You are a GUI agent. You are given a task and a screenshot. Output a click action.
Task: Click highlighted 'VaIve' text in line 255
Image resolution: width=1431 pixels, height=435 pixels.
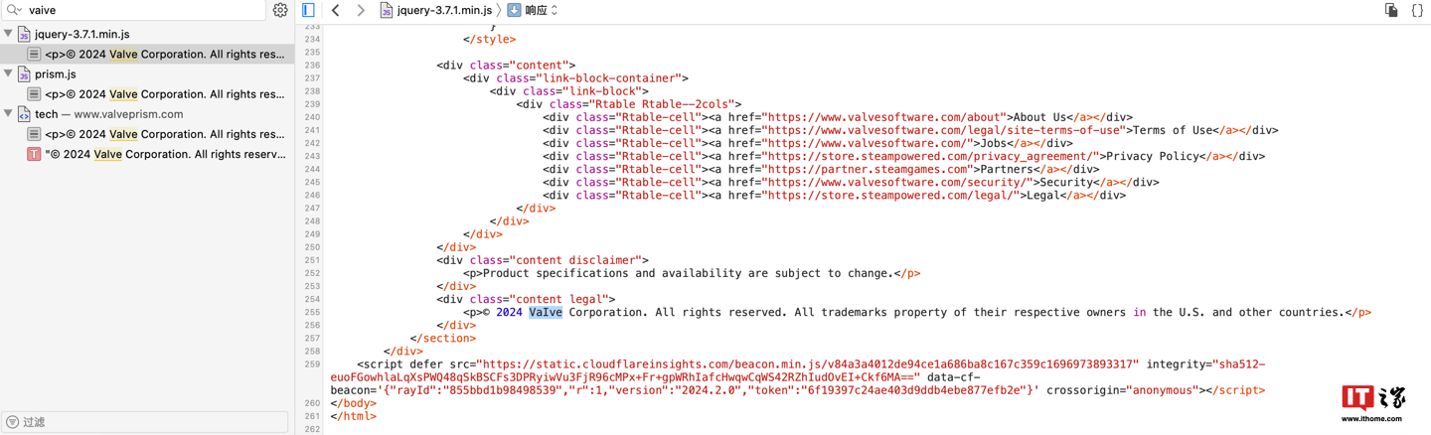click(x=546, y=312)
